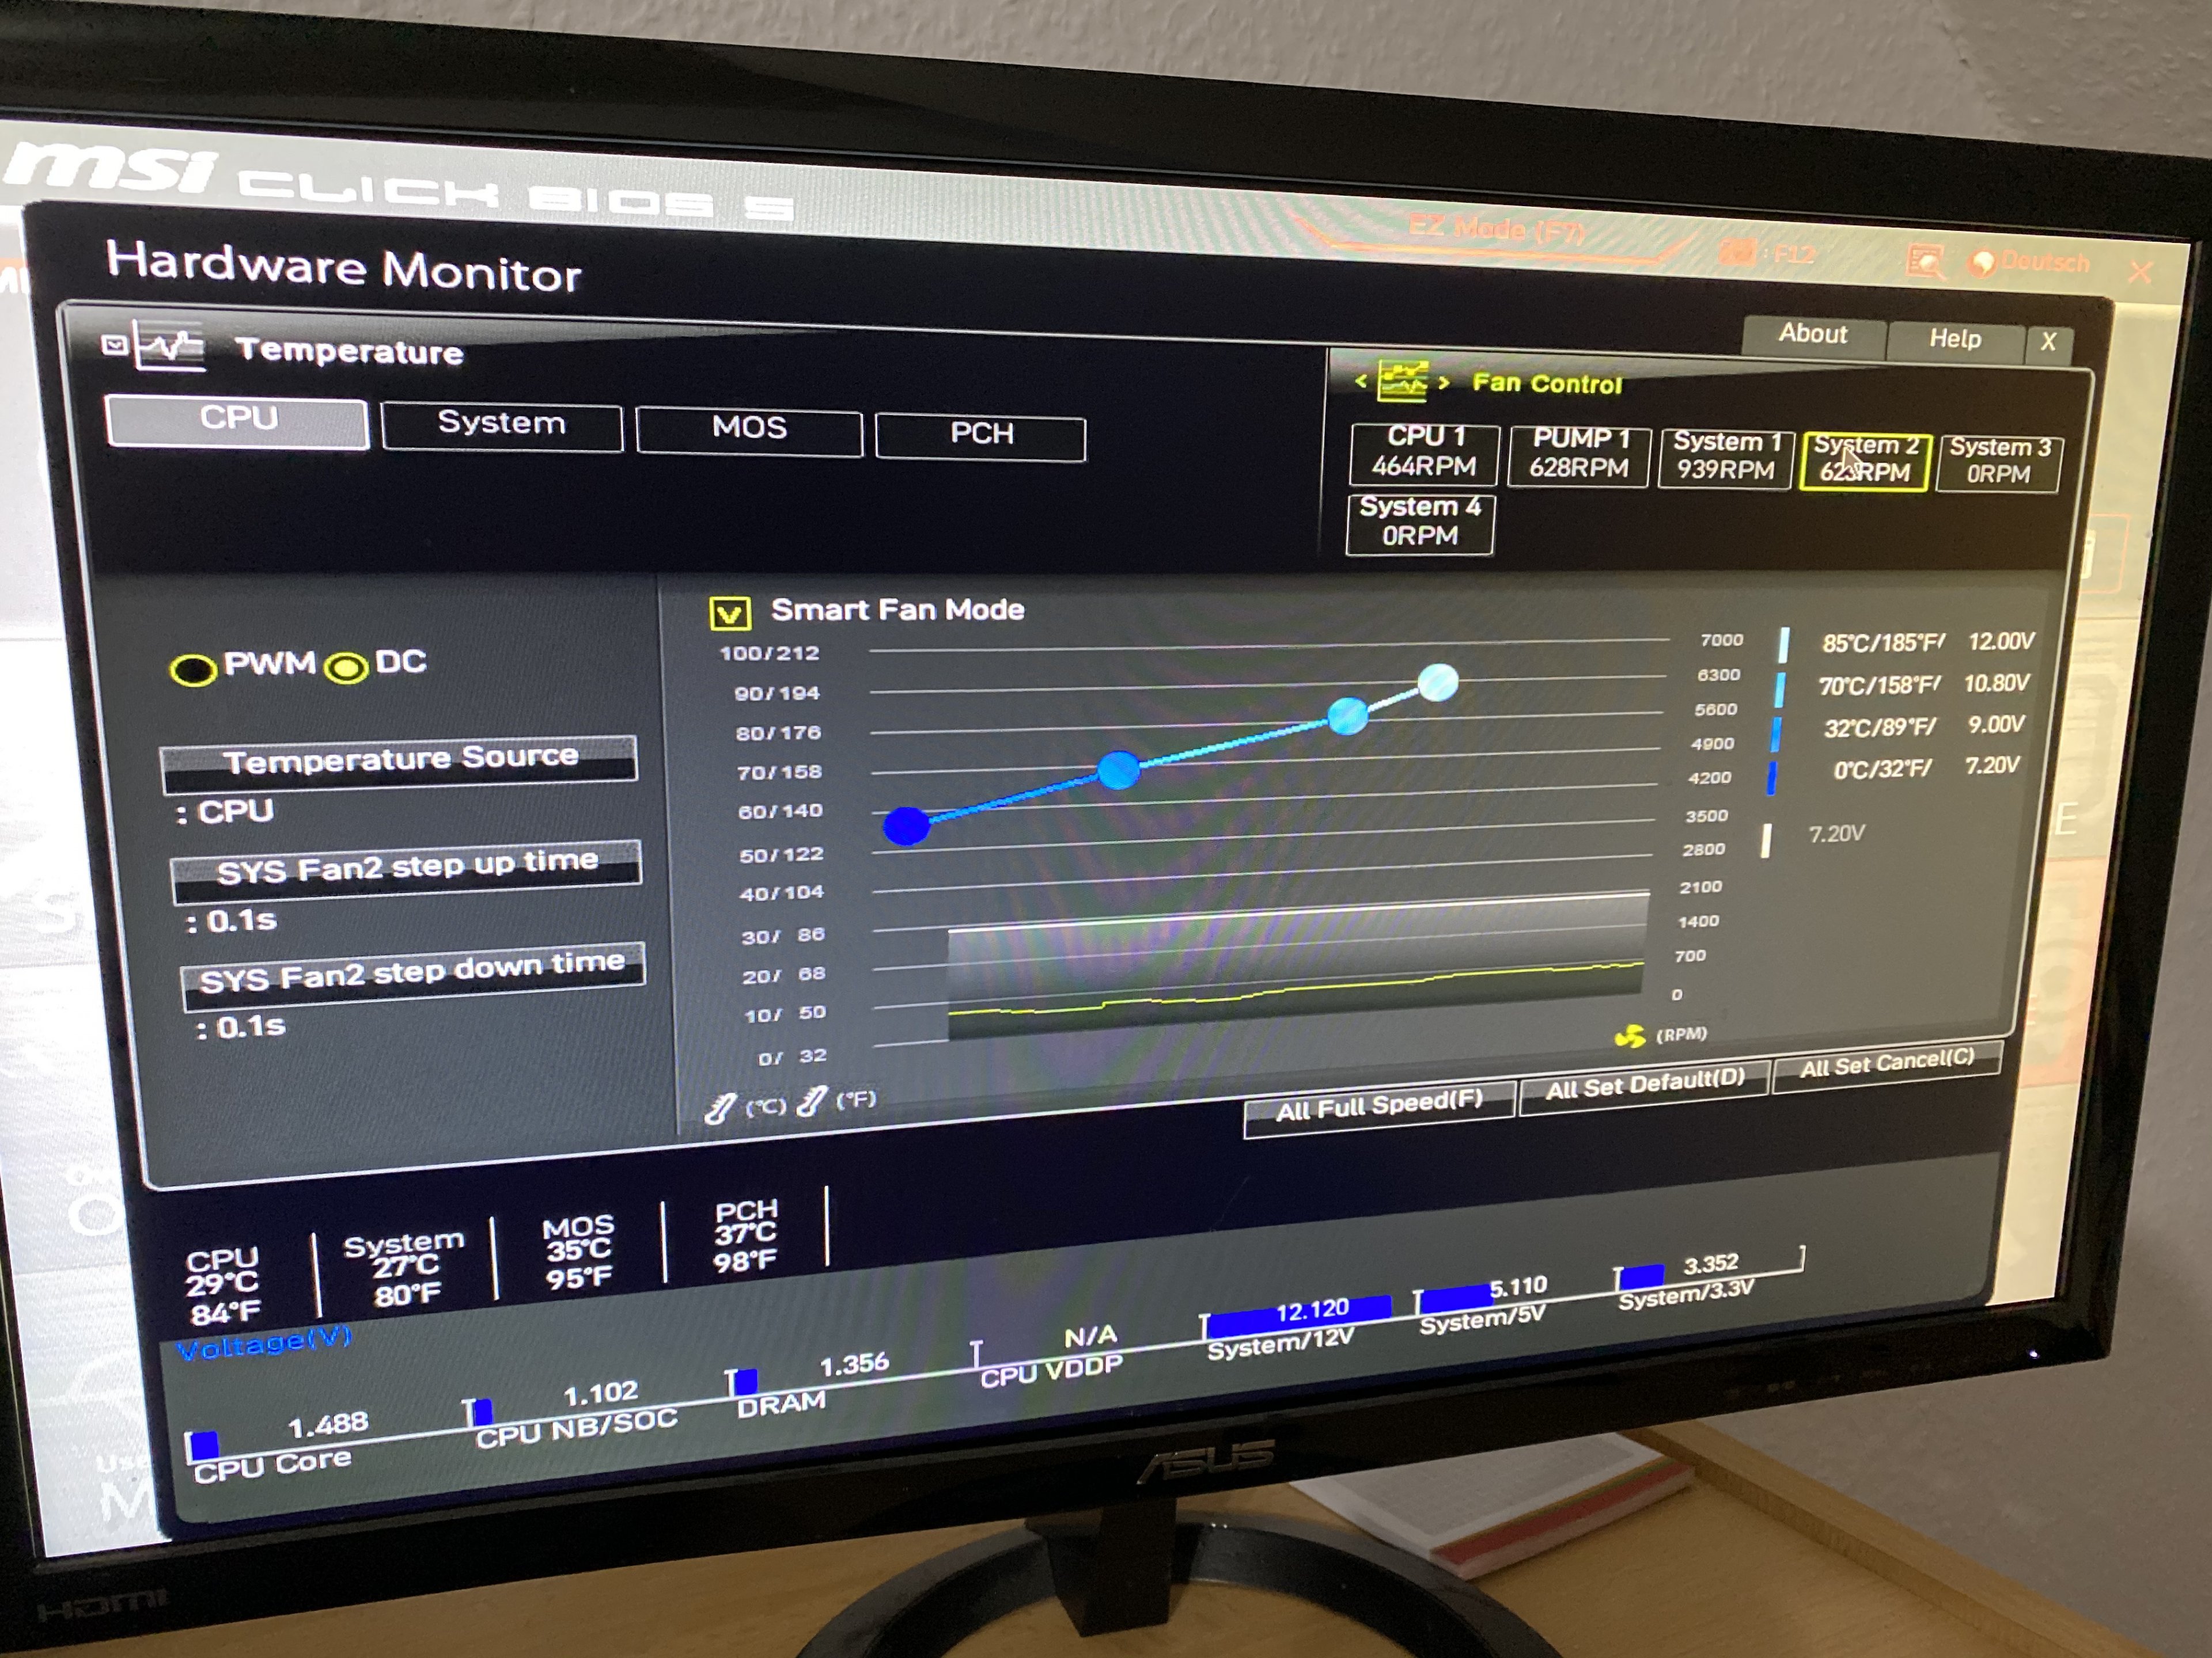Click the topmost fan curve point

coord(1438,683)
